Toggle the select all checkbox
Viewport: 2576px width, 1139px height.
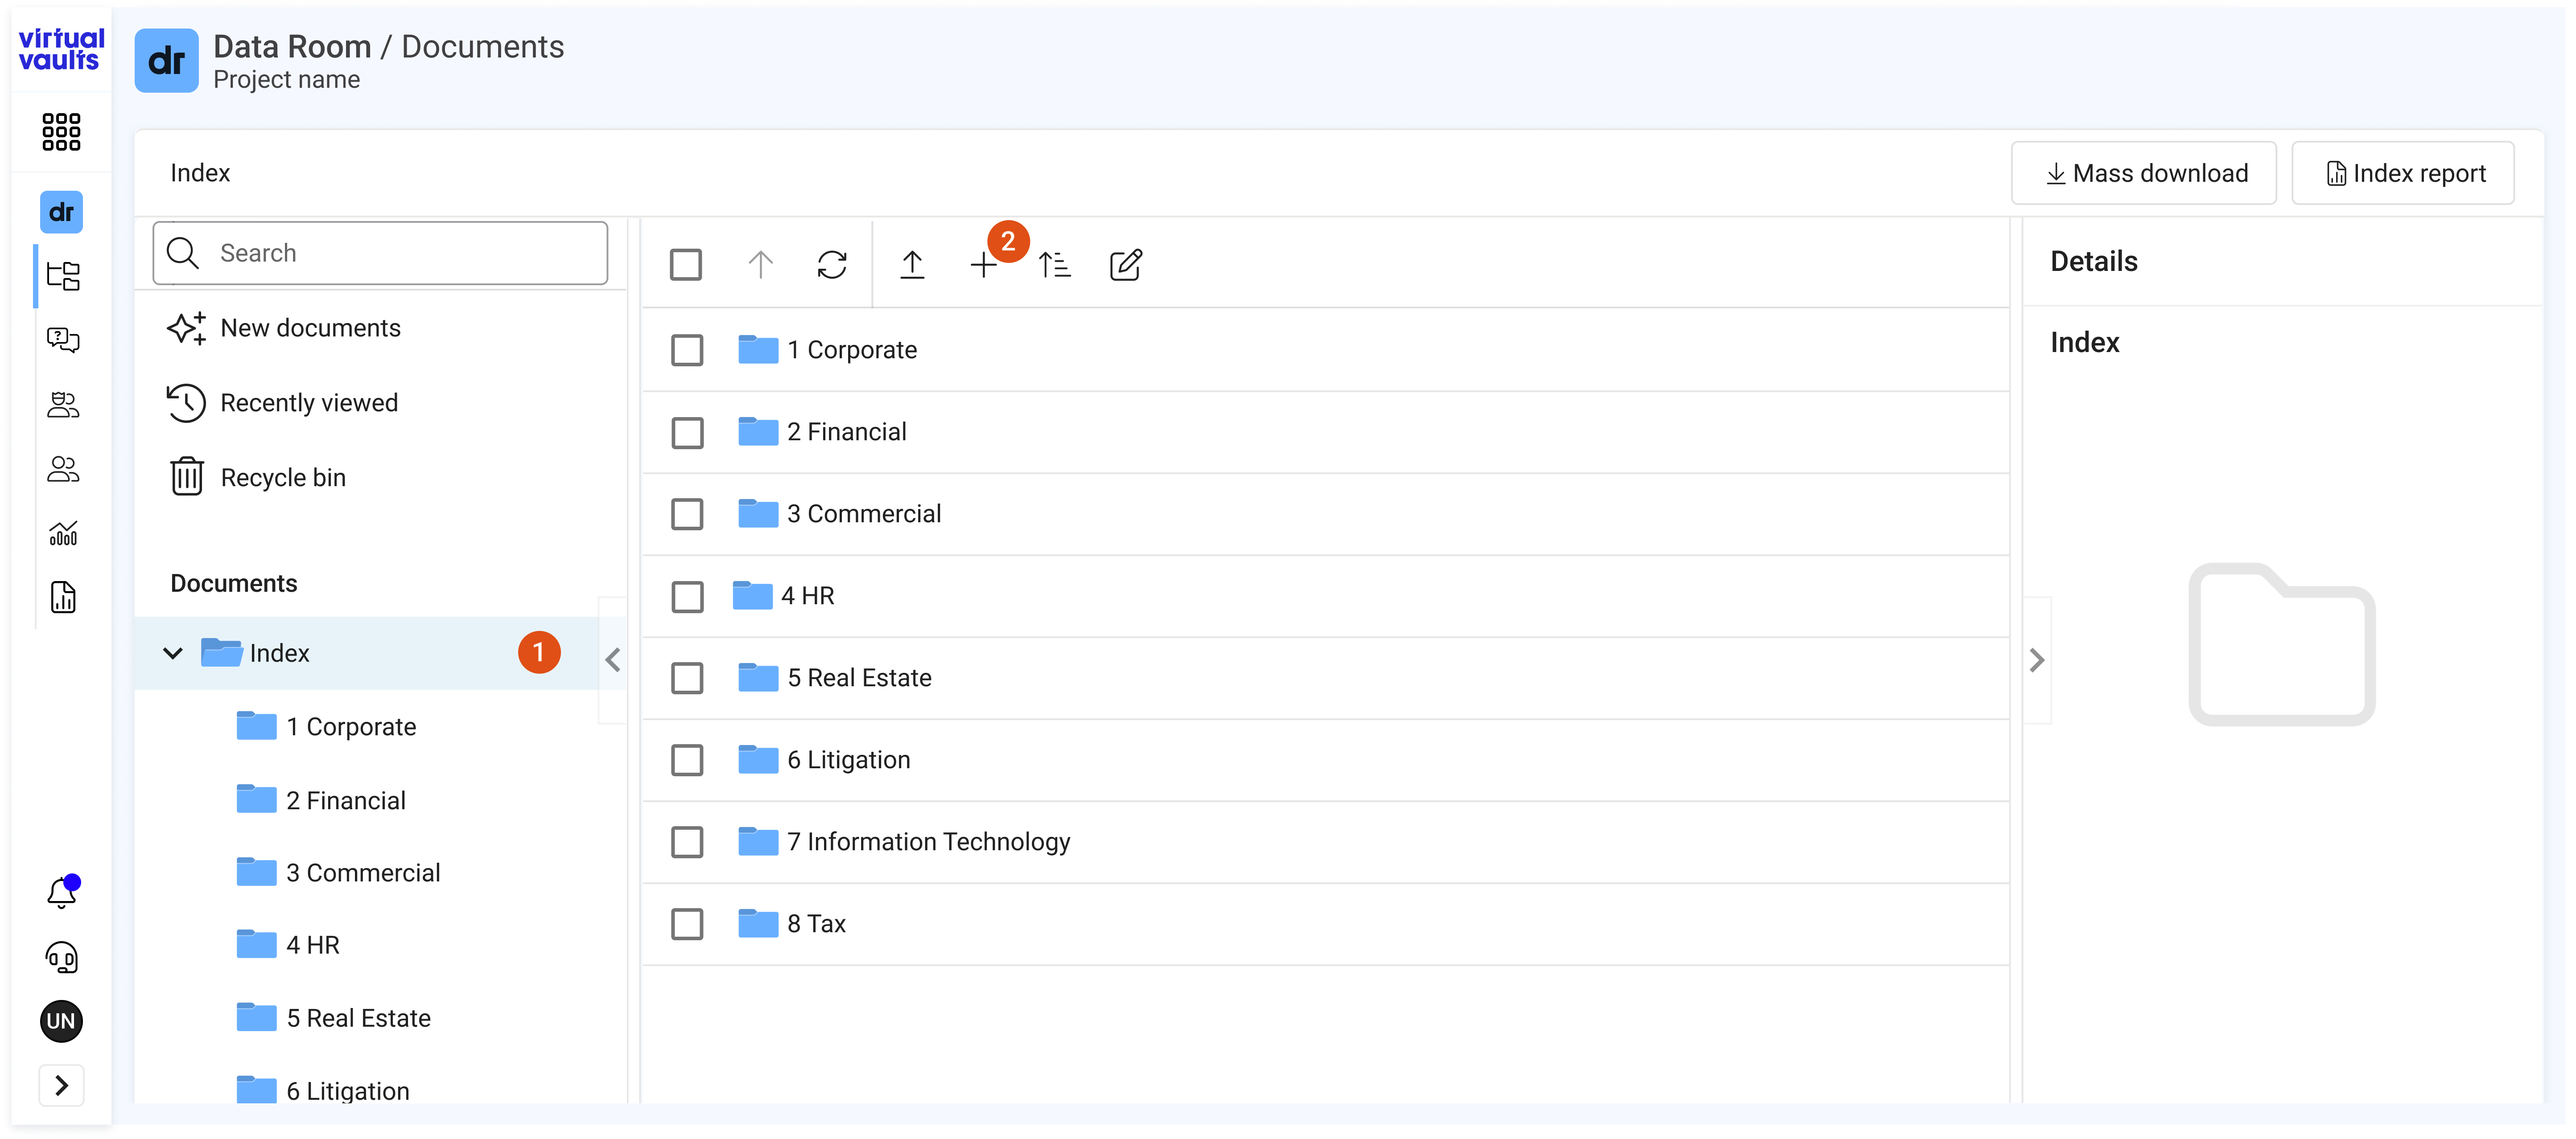click(x=686, y=265)
